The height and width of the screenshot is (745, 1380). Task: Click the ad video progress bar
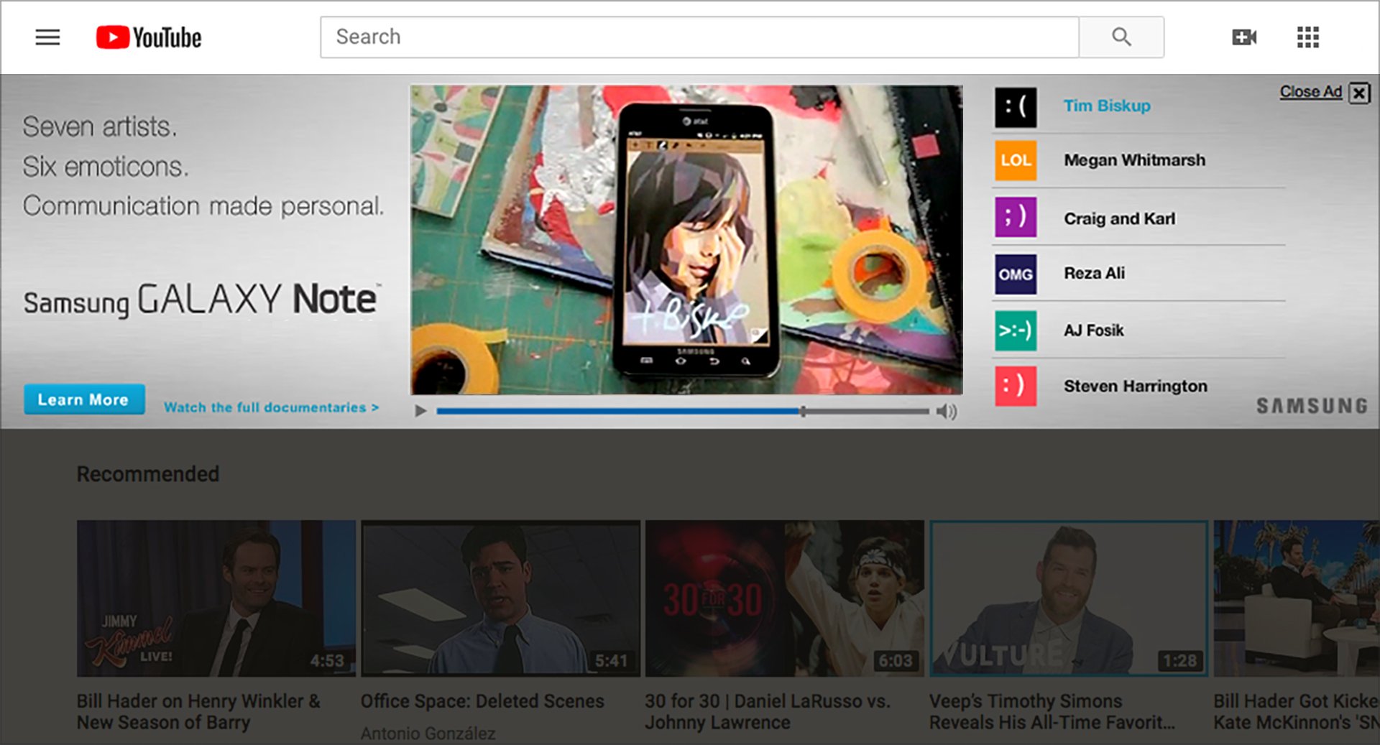pos(682,412)
